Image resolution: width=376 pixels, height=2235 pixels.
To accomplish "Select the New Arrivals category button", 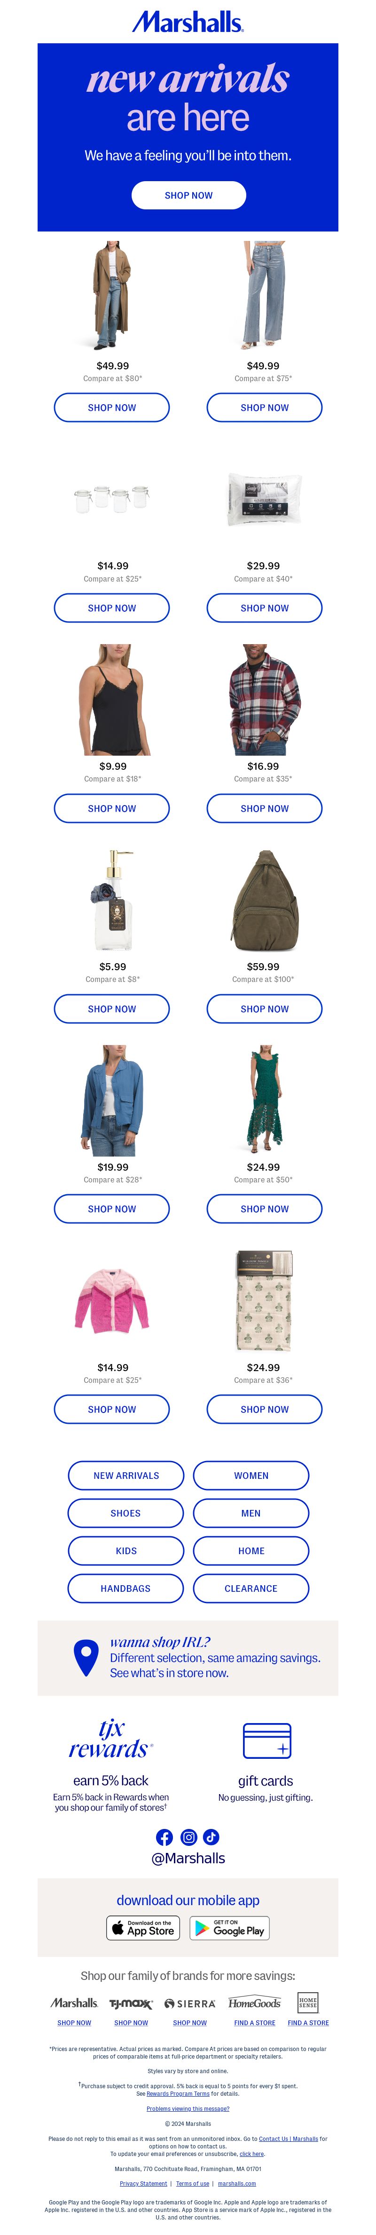I will tap(126, 1475).
